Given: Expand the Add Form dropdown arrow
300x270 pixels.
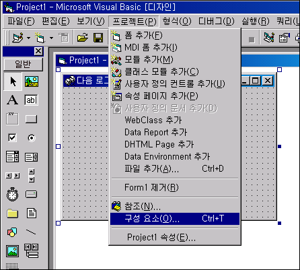Looking at the screenshot, I should coord(51,38).
